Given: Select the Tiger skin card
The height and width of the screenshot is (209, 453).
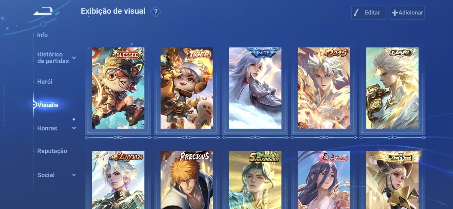Looking at the screenshot, I should click(187, 88).
